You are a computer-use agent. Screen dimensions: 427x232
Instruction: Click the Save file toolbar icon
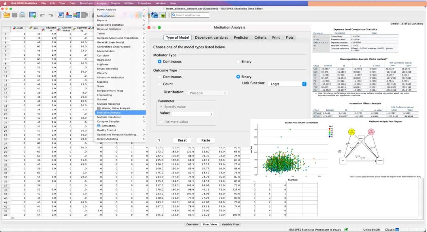15,15
